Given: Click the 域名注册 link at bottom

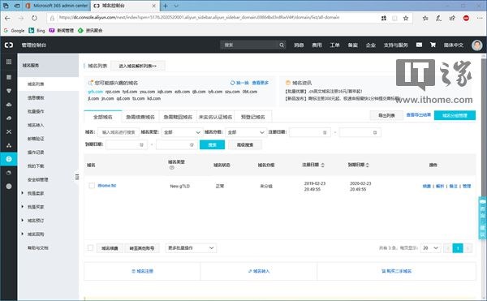Looking at the screenshot, I should 142,271.
